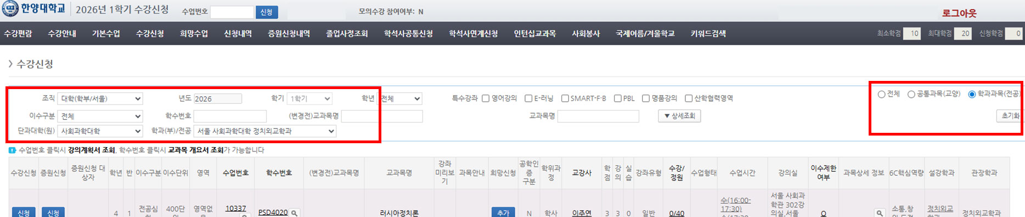Open syllabus via class number 10337
The image size is (1025, 217).
(x=235, y=209)
